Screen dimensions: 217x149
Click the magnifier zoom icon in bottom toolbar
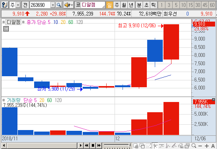194,146
